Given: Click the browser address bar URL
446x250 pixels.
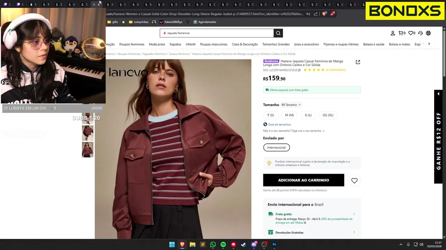Looking at the screenshot, I should (205, 14).
